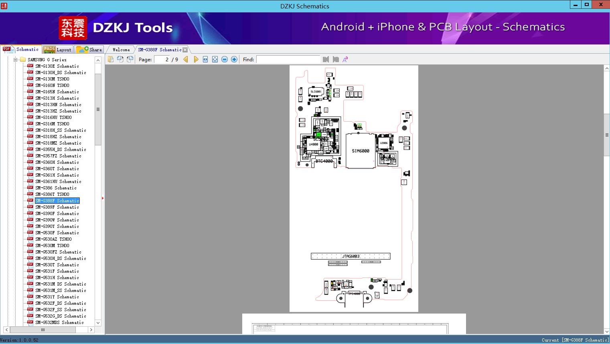Open SM-G531Y Schematic entry
Image resolution: width=610 pixels, height=344 pixels.
tap(57, 297)
